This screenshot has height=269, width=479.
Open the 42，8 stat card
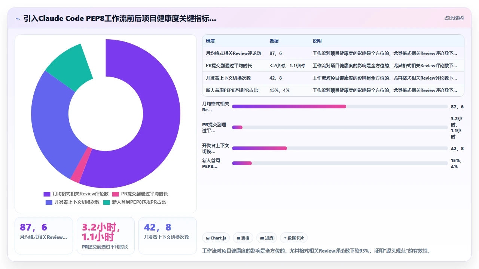(168, 236)
